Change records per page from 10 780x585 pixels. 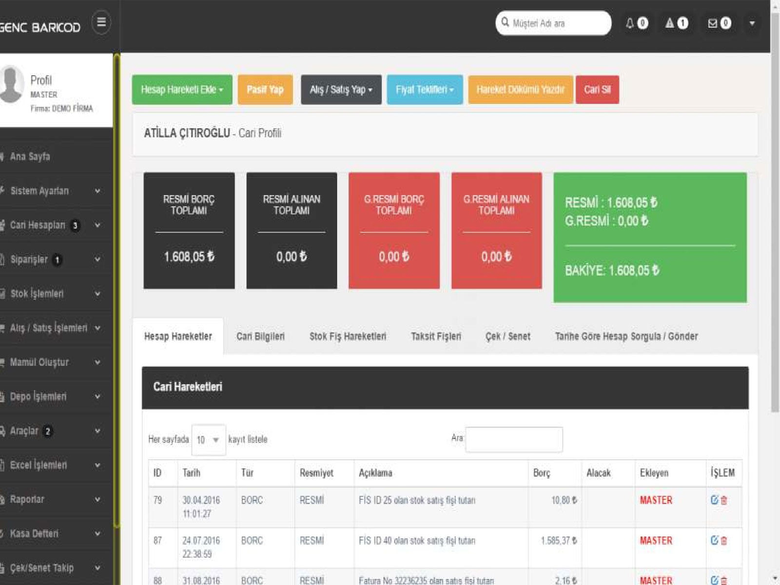pos(208,439)
